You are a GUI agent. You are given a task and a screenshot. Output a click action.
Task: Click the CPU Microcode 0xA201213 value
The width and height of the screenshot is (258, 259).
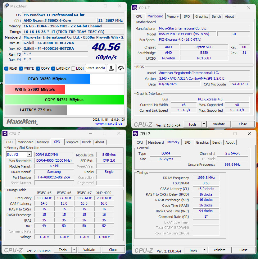tap(239, 84)
